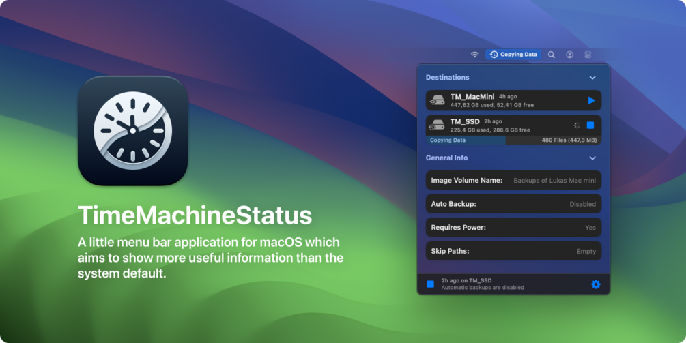The width and height of the screenshot is (686, 343).
Task: Click the Copying Data progress bar
Action: click(x=513, y=140)
